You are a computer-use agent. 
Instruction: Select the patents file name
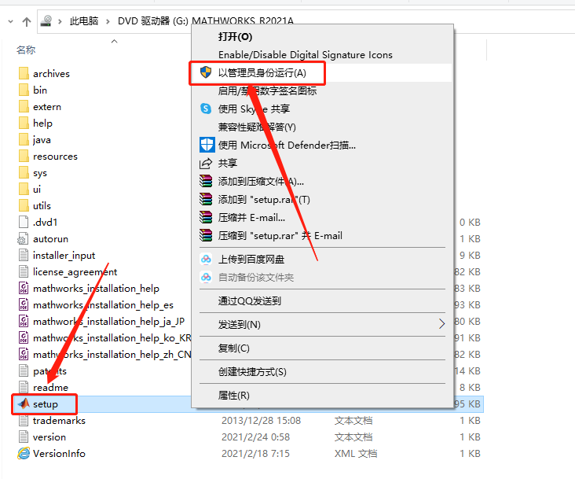(x=49, y=371)
